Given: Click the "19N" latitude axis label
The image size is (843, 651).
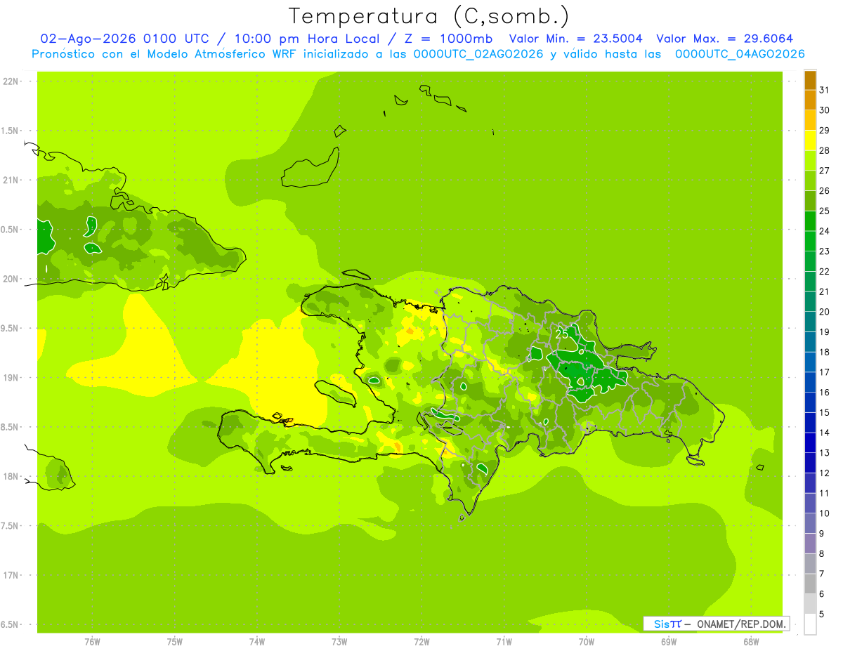Looking at the screenshot, I should [x=11, y=378].
